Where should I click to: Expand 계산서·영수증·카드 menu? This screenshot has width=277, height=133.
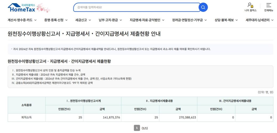[x=22, y=20]
